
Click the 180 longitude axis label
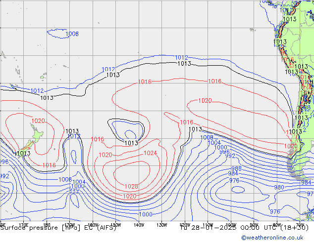pyautogui.click(x=47, y=225)
